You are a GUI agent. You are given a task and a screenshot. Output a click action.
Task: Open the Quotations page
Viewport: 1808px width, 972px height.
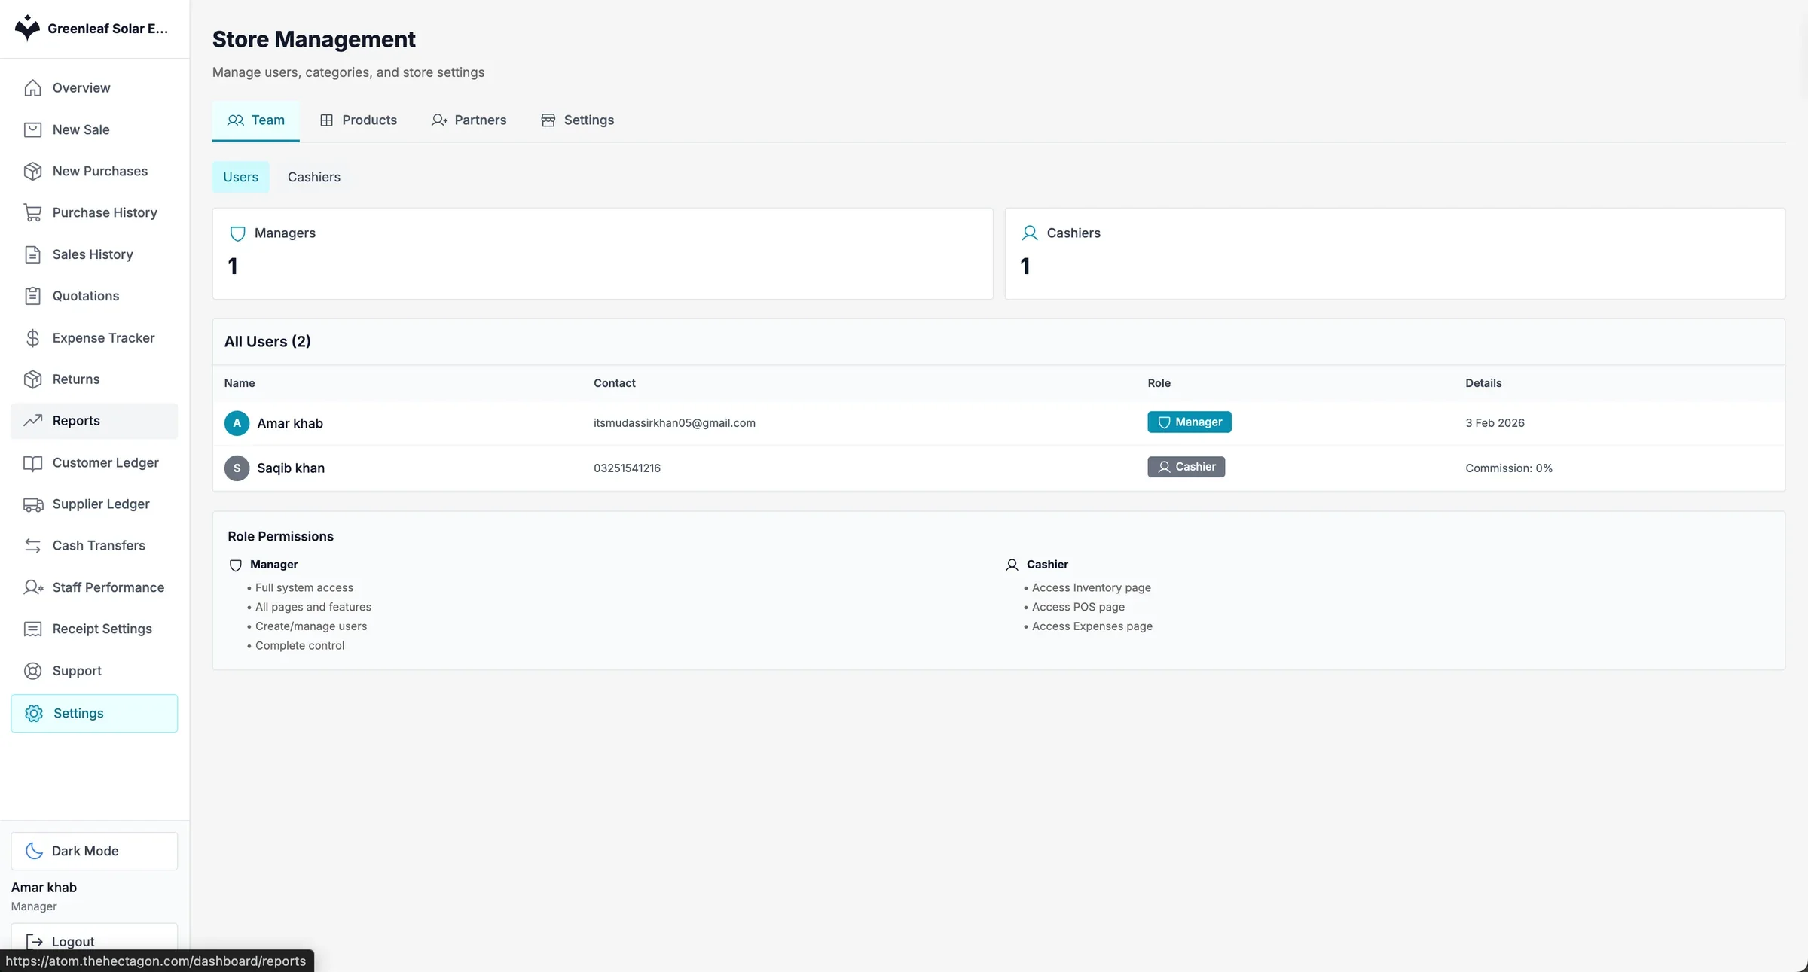94,296
